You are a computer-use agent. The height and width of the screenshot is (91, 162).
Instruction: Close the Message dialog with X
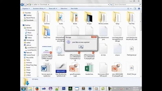click(x=94, y=37)
